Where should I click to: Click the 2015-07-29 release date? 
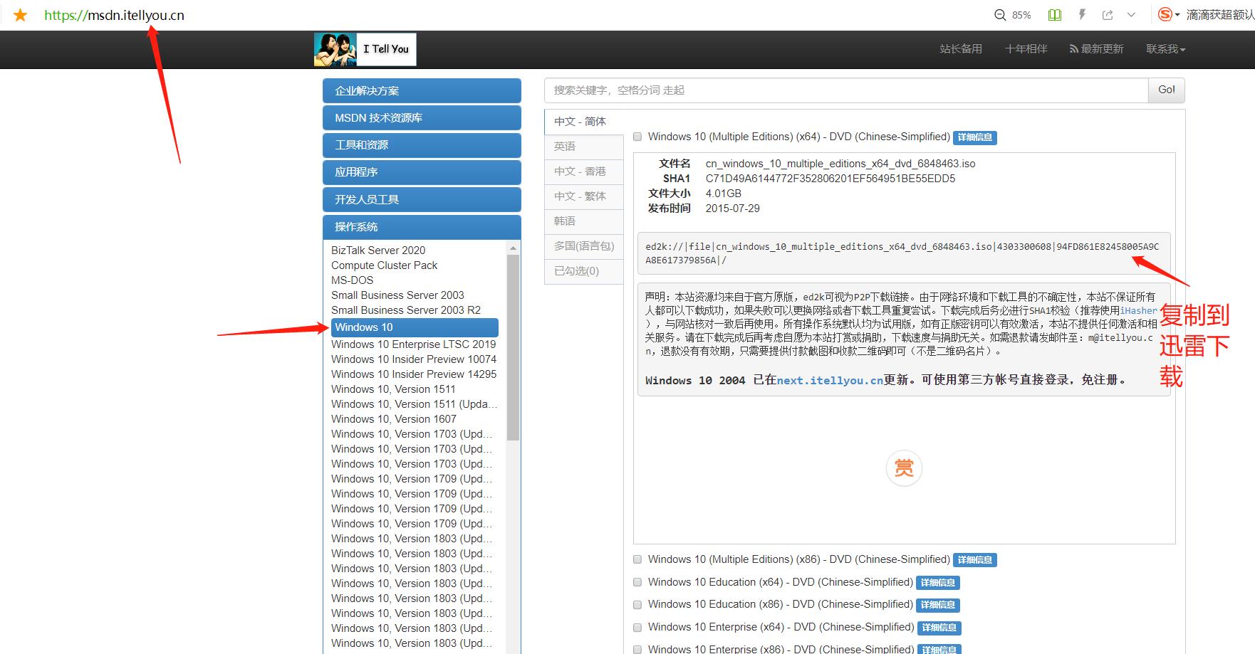pos(732,209)
